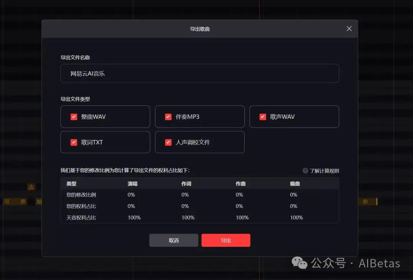The width and height of the screenshot is (413, 280).
Task: Select the 天音权利占比 row label
Action: tap(81, 218)
